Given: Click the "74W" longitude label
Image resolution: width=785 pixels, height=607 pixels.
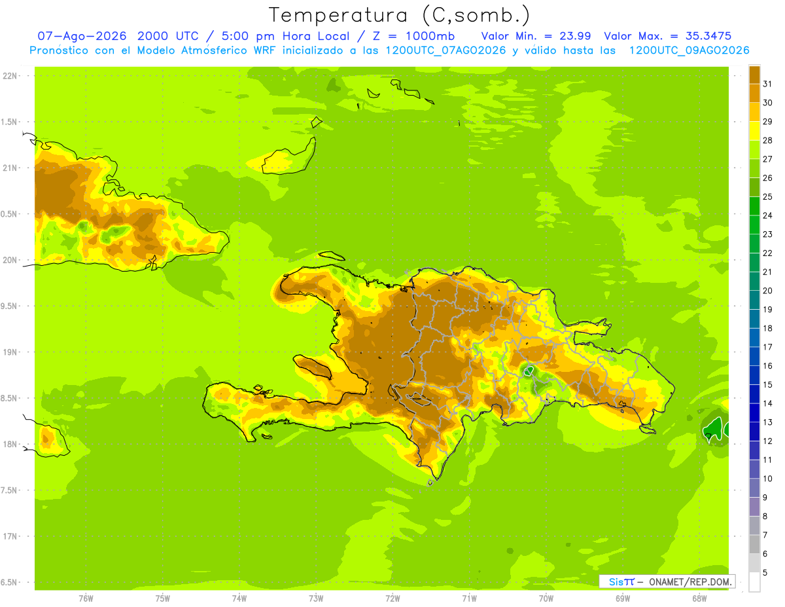Looking at the screenshot, I should (239, 598).
